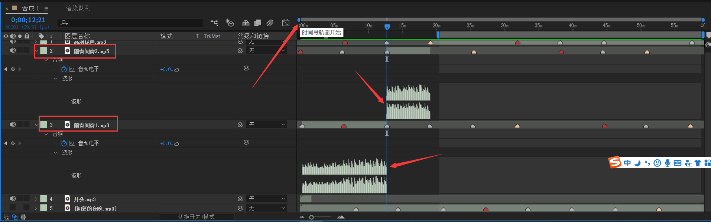Go to next keyframe on 前奏间奏1 audio level
The height and width of the screenshot is (222, 711).
[x=20, y=143]
